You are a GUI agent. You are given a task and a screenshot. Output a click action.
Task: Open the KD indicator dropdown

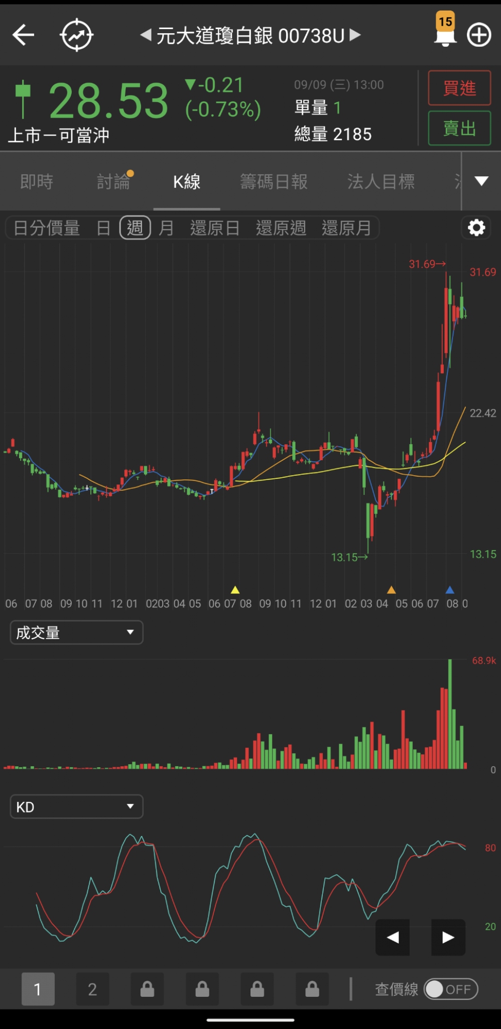pos(76,806)
